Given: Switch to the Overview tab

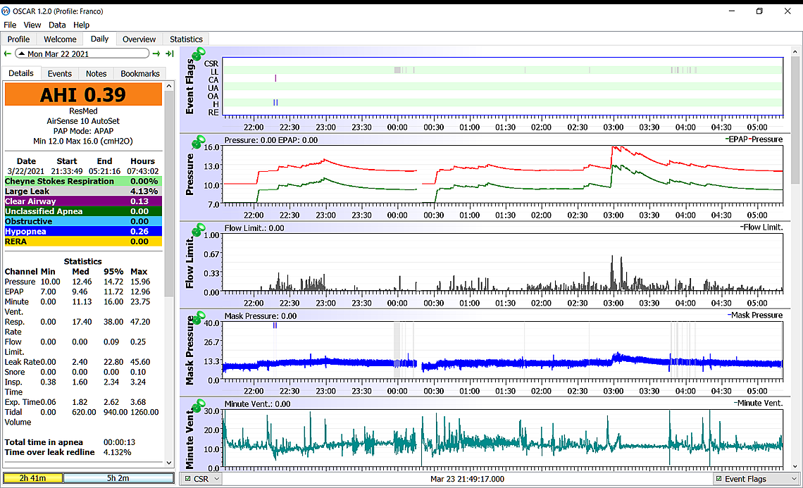Looking at the screenshot, I should (139, 39).
